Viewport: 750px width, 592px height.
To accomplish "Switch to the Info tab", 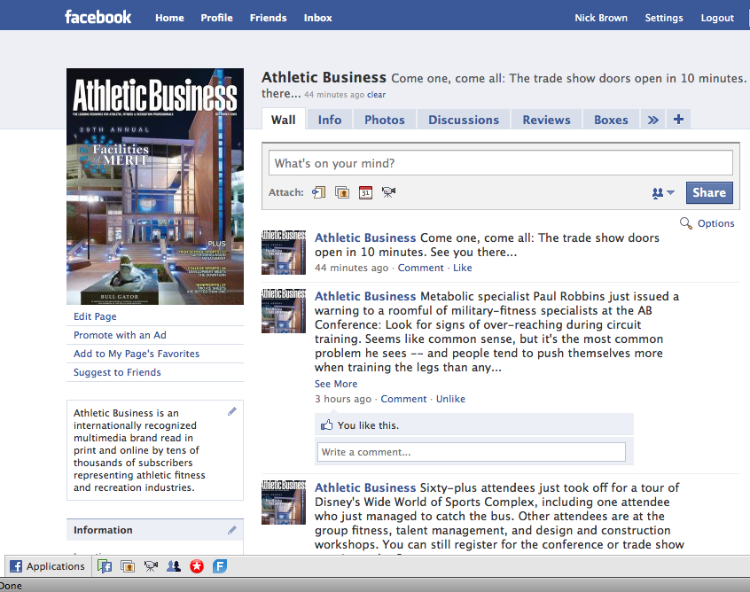I will pos(330,120).
